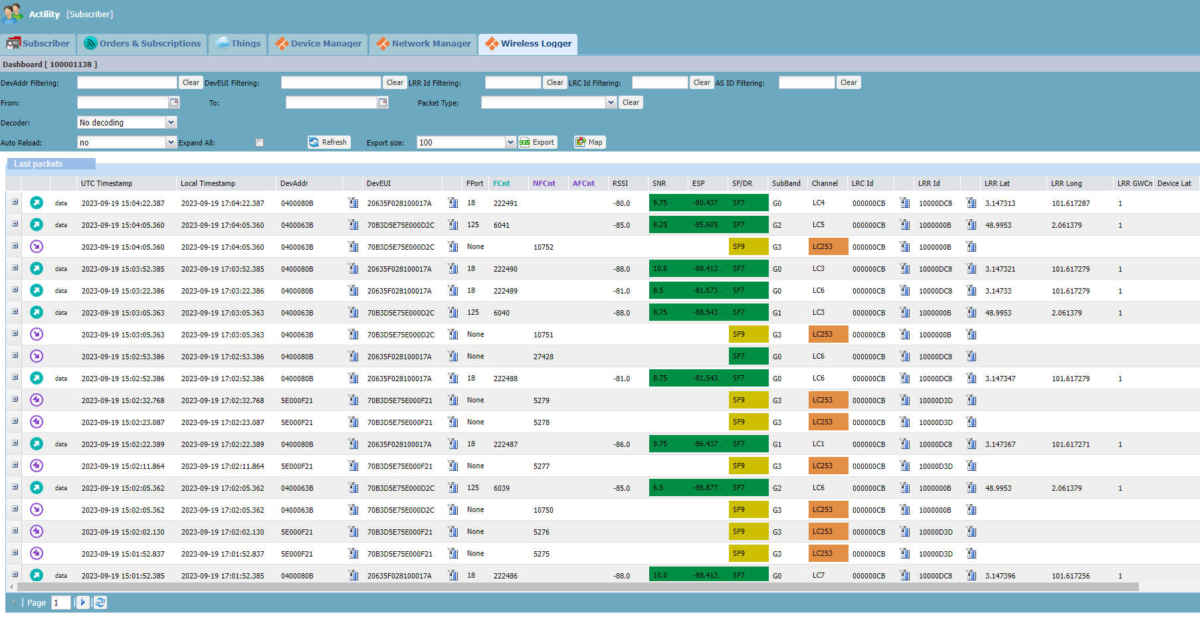Expand the first packet row details
The image size is (1200, 617).
pyautogui.click(x=15, y=202)
